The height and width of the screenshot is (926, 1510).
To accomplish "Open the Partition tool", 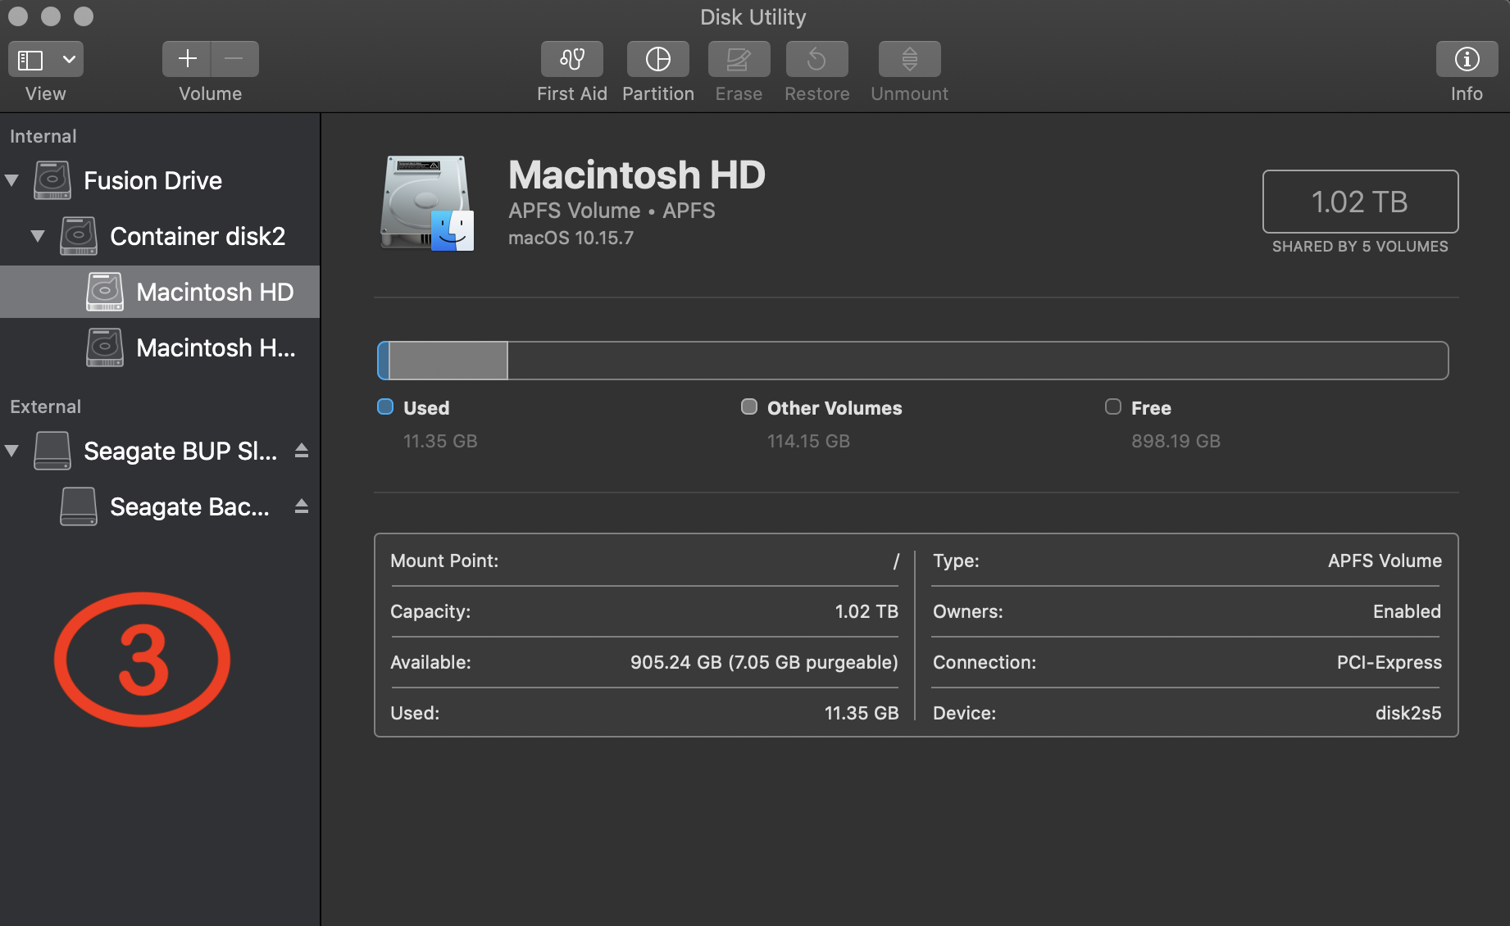I will pos(657,59).
